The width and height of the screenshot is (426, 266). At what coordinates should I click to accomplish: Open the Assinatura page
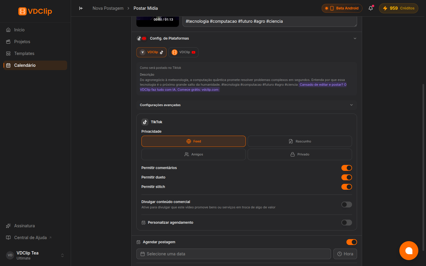[x=35, y=226]
